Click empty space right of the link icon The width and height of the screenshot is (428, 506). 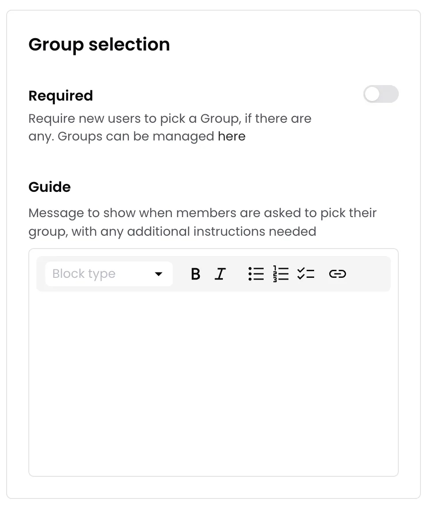pos(369,274)
